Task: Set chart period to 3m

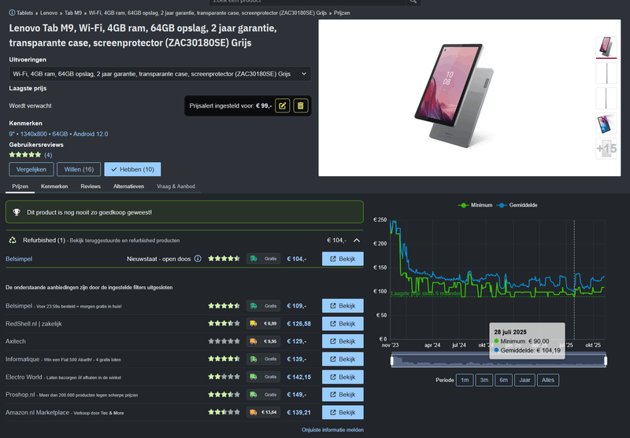Action: coord(484,381)
